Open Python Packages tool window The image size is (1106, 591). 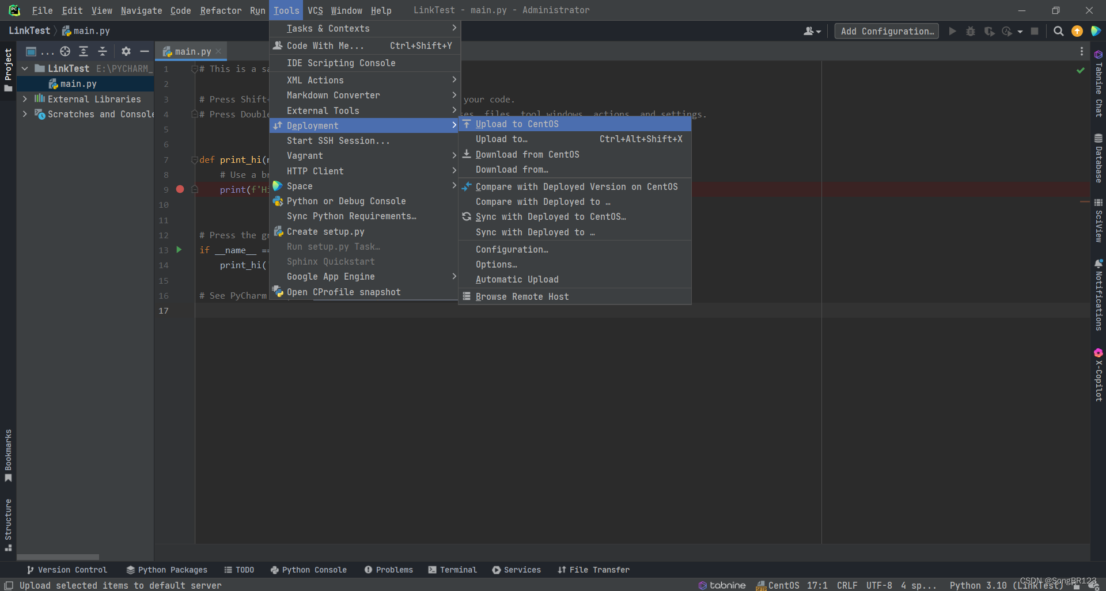click(x=167, y=570)
